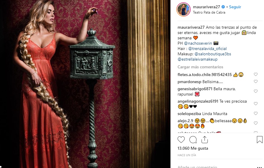Screen dimensions: 264x168
Task: Like the fletes.a.todo.chile comment
Action: 256,75
